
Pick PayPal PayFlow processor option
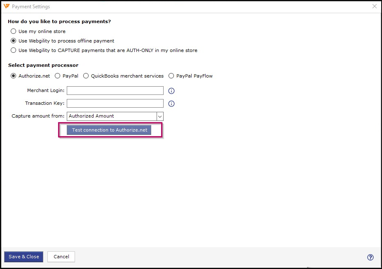[171, 76]
